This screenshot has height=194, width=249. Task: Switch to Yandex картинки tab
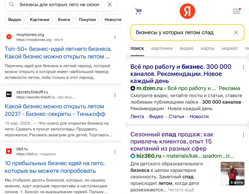[x=162, y=48]
